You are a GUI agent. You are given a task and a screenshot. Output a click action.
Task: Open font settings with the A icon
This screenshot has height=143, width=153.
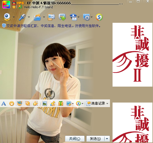[4, 103]
